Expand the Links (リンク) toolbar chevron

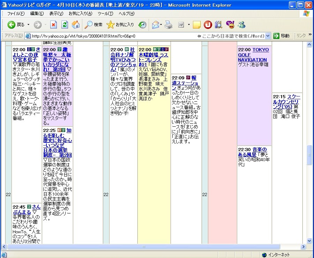[x=310, y=34]
